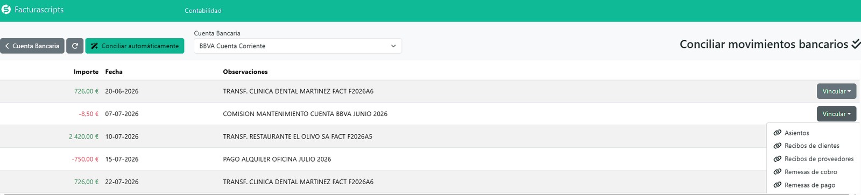Screen dimensions: 861x195
Task: Select PAGO ALQUILER OFICINA JULIO 2026 text
Action: [x=277, y=159]
